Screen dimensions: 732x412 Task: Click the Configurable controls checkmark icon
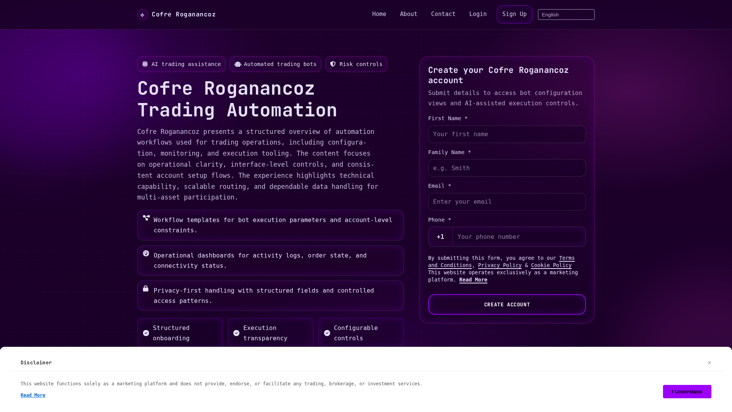click(327, 333)
